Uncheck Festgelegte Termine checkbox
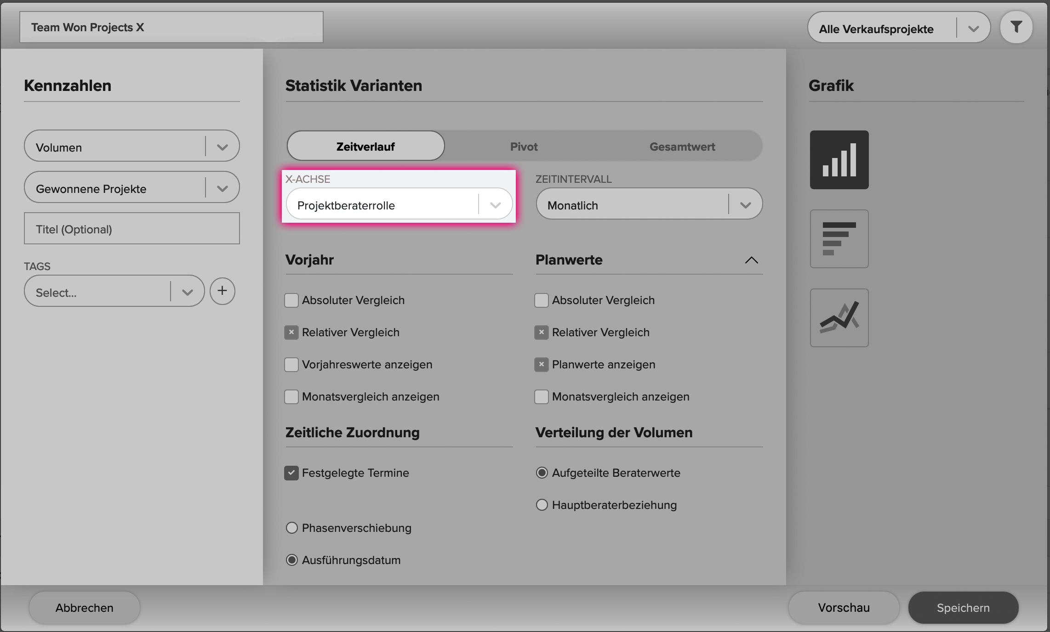 click(x=291, y=473)
